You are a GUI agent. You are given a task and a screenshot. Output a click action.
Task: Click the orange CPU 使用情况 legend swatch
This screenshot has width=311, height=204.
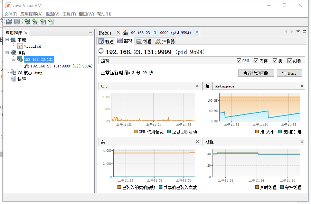coord(136,131)
